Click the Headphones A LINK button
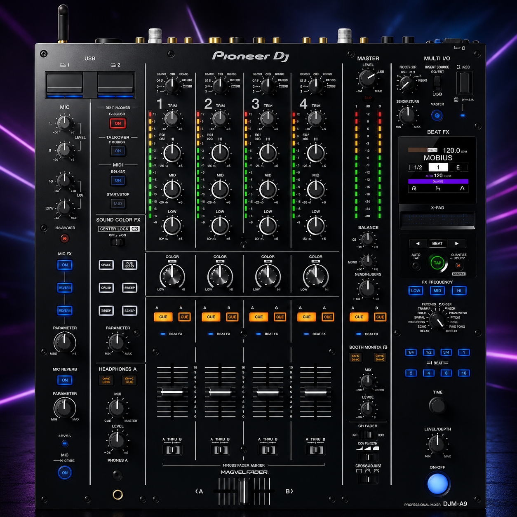Viewport: 517px width, 517px height. 106,380
